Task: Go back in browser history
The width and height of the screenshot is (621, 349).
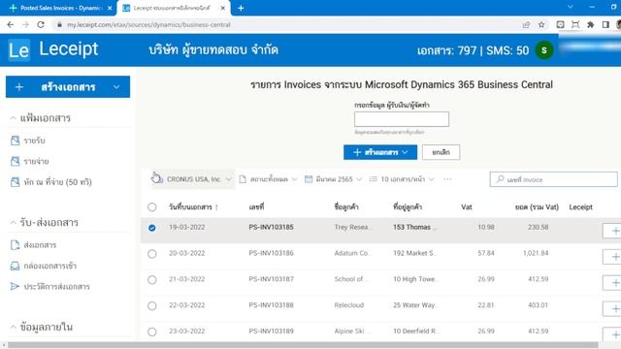Action: (11, 24)
